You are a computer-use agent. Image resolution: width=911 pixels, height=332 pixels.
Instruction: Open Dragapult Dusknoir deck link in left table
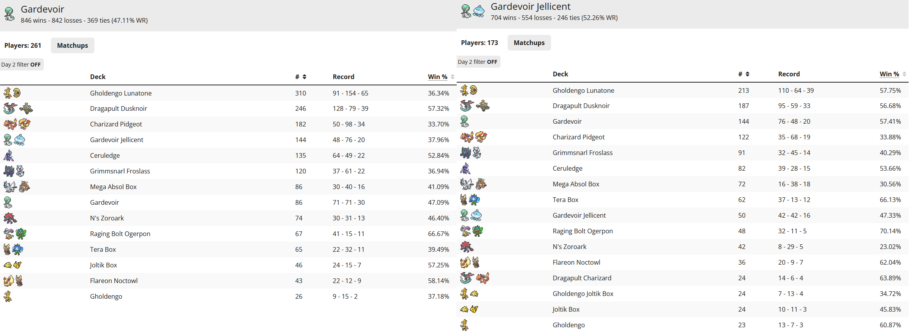coord(118,108)
